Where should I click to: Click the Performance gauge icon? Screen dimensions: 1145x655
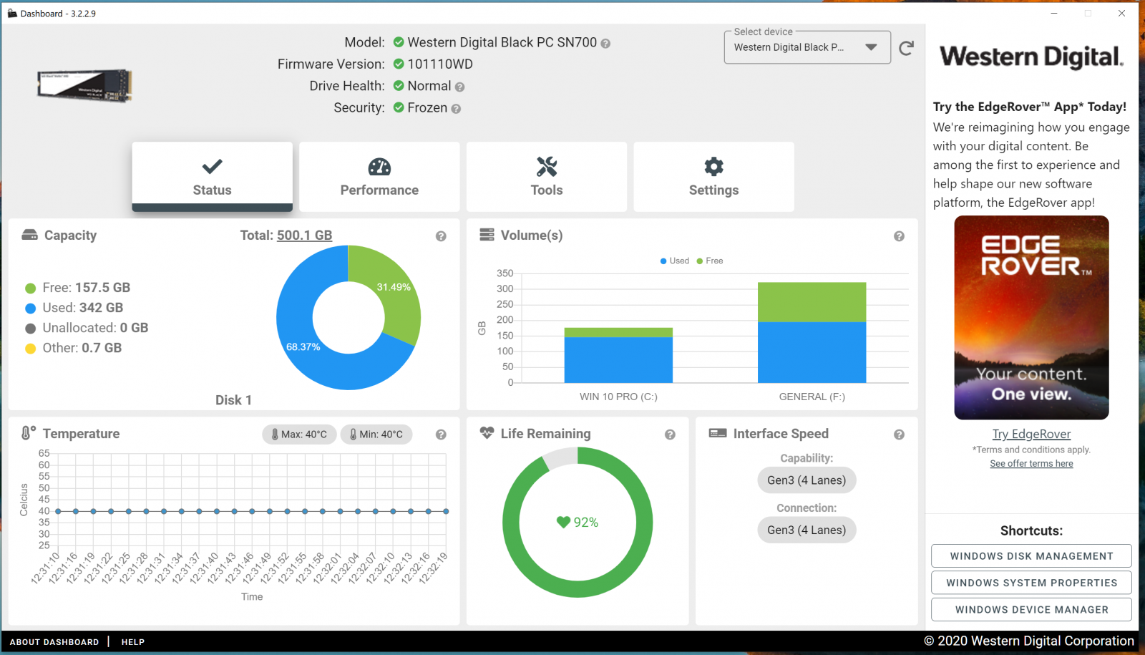point(379,167)
